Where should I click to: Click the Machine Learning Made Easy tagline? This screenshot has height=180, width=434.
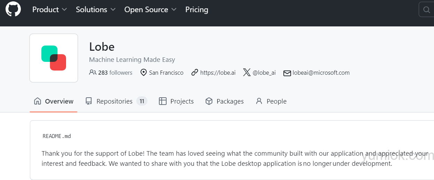pos(132,60)
